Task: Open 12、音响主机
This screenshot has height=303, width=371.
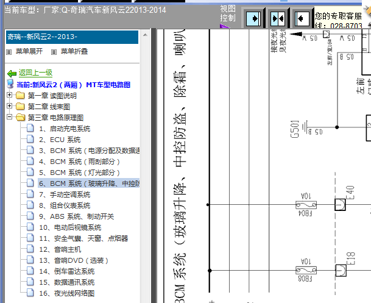Action: tap(60, 249)
